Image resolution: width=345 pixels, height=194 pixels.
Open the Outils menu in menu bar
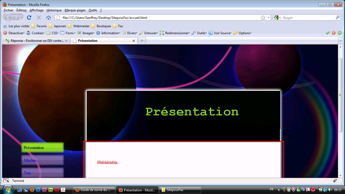click(93, 10)
